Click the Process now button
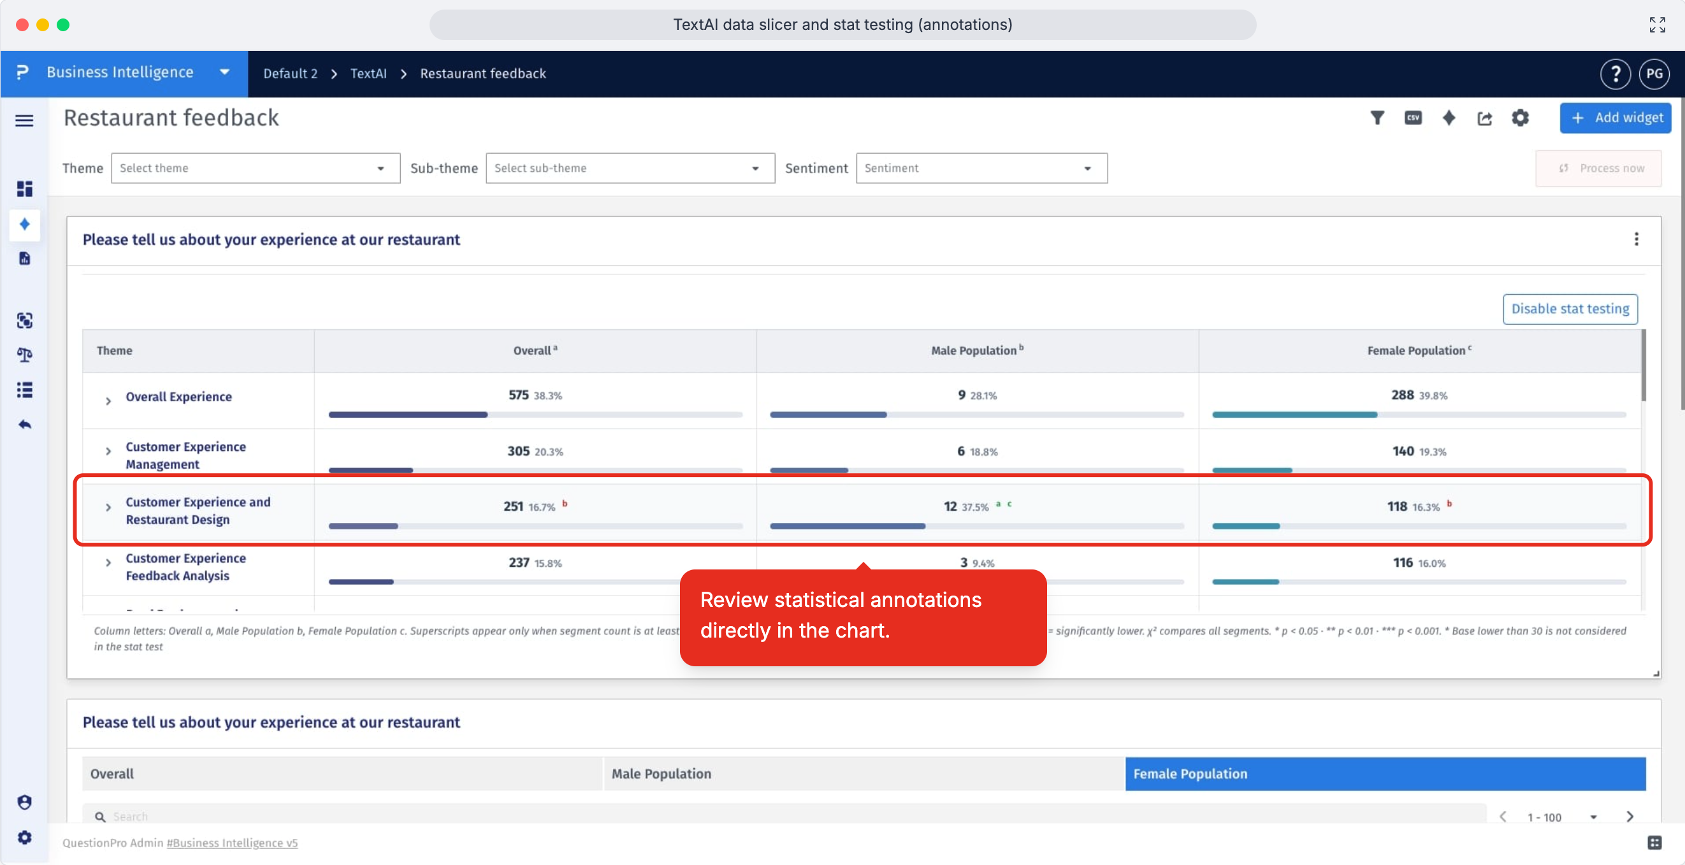 pos(1598,168)
